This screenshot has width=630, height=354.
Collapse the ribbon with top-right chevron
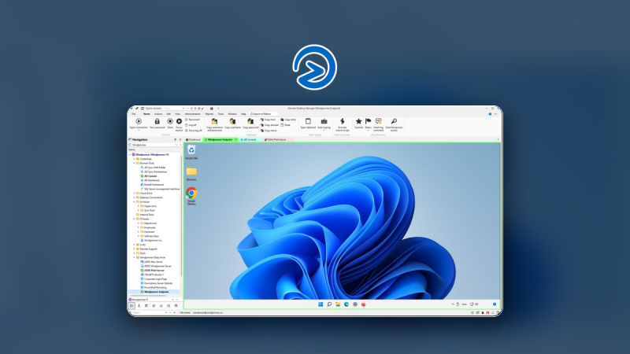495,114
